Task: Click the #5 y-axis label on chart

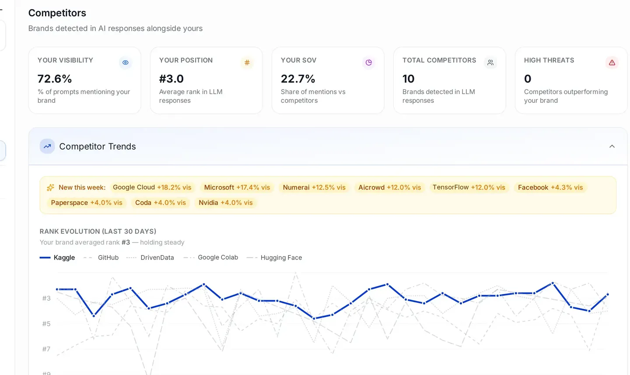Action: [46, 324]
